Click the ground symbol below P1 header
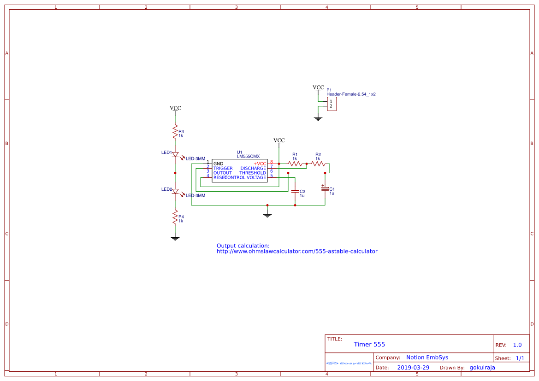This screenshot has width=539, height=381. pyautogui.click(x=318, y=118)
